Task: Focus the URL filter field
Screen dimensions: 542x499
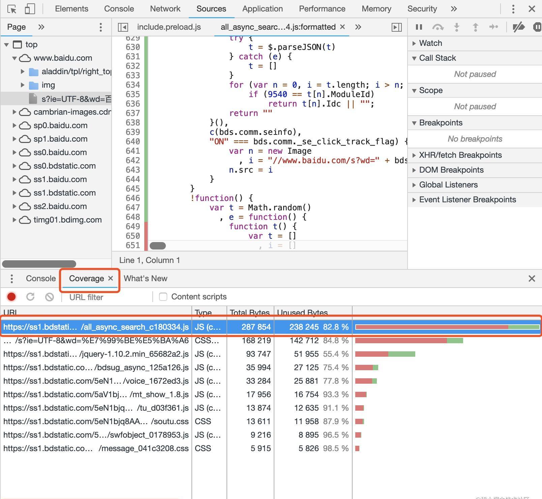Action: 108,297
